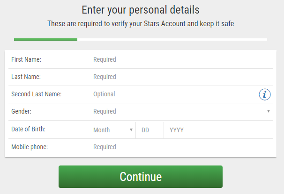Focus the First Name required field
The image size is (284, 194).
pyautogui.click(x=178, y=60)
